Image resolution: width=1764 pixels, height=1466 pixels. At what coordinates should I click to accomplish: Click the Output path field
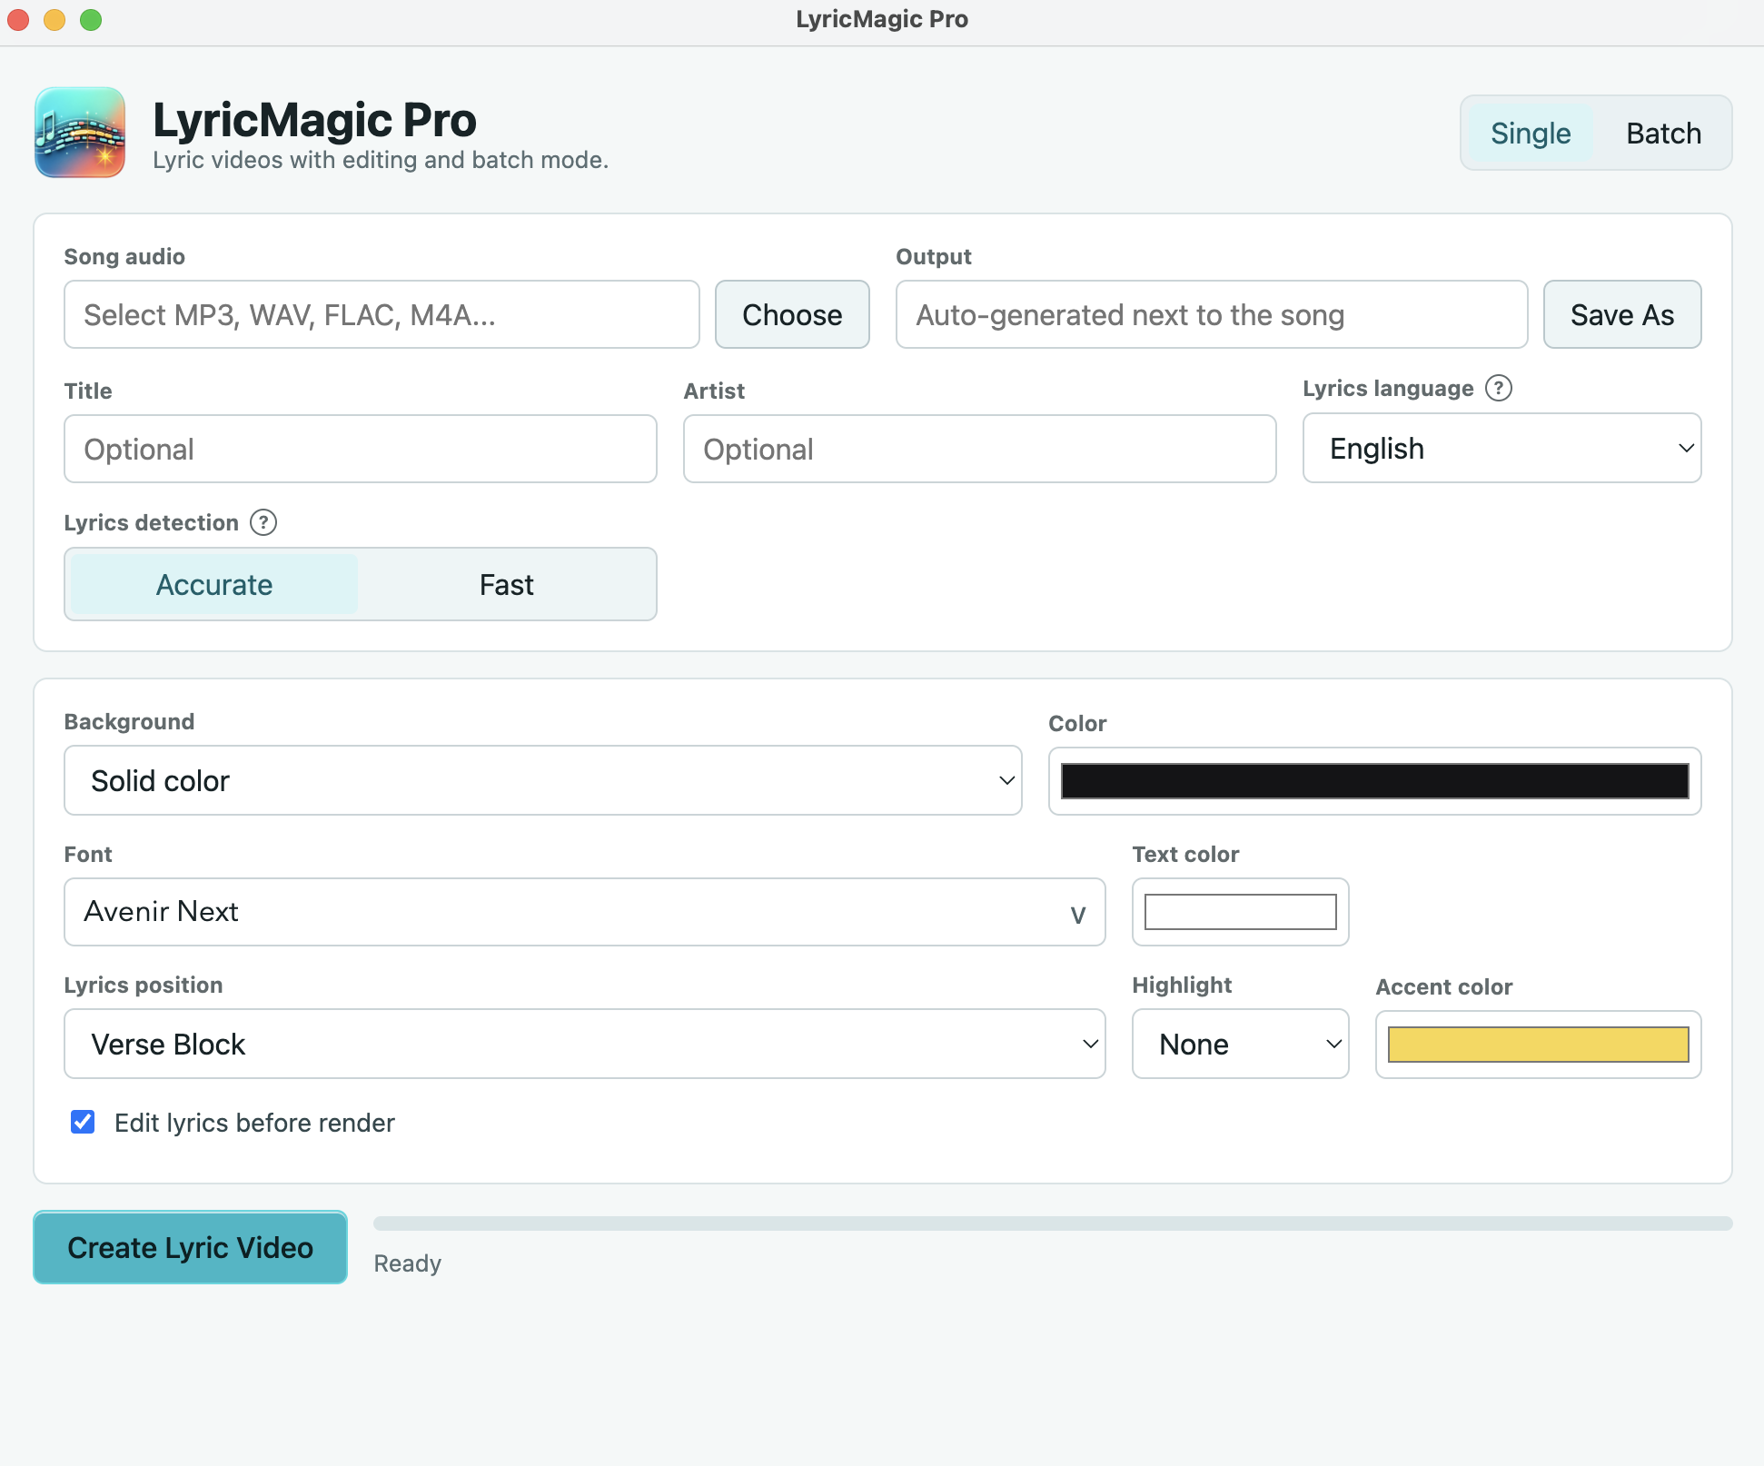click(x=1212, y=314)
